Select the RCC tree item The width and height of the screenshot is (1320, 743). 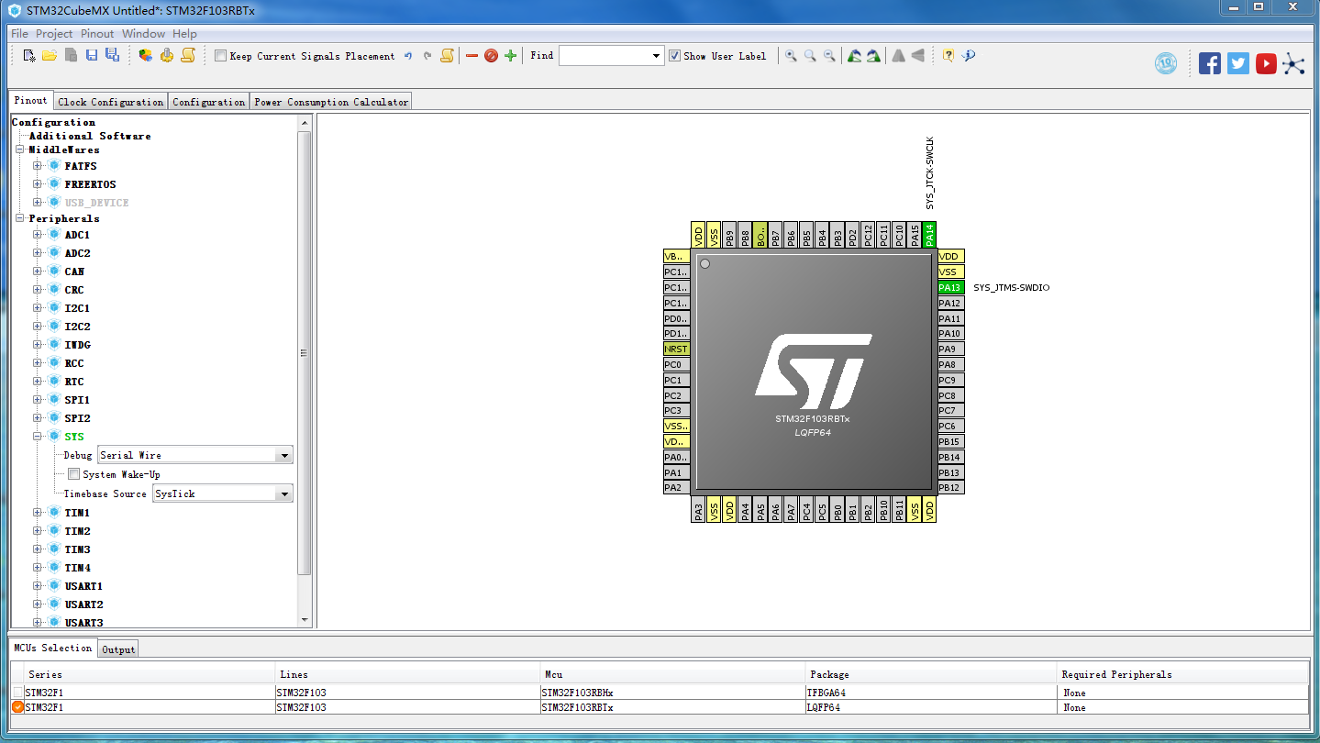pyautogui.click(x=73, y=363)
